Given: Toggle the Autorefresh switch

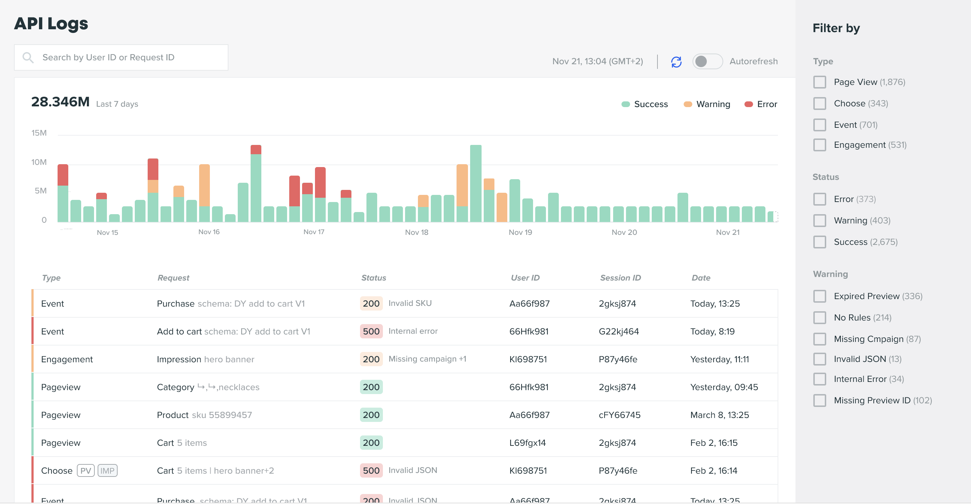Looking at the screenshot, I should [707, 61].
